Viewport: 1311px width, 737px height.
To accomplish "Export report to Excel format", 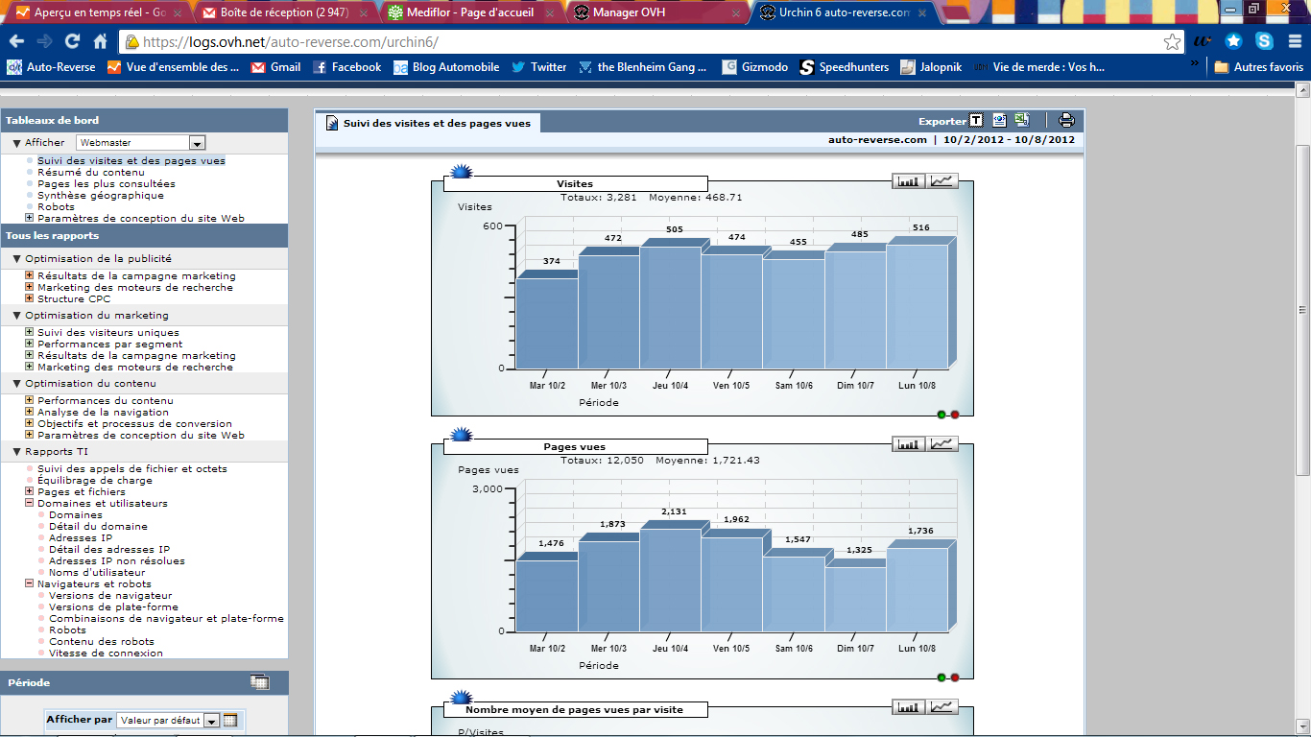I will 1022,121.
